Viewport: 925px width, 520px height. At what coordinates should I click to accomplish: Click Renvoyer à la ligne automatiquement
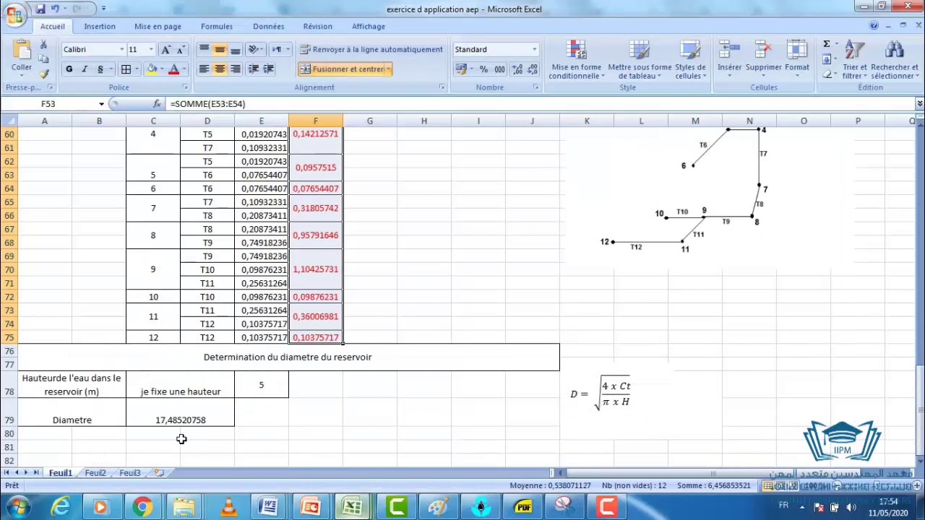[371, 49]
